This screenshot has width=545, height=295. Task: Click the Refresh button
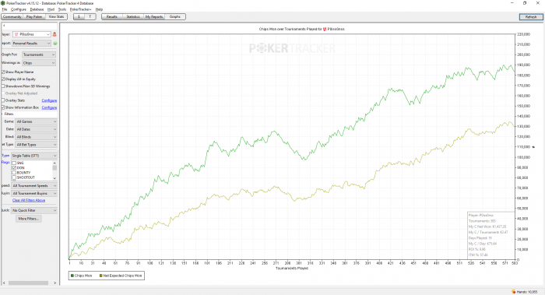(531, 17)
